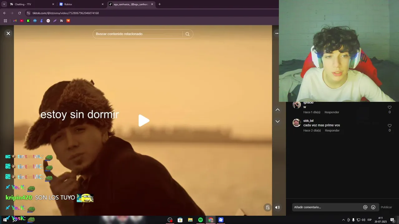Viewport: 399px width, 224px height.
Task: Open the apps grid in bookmarks bar
Action: point(5,21)
